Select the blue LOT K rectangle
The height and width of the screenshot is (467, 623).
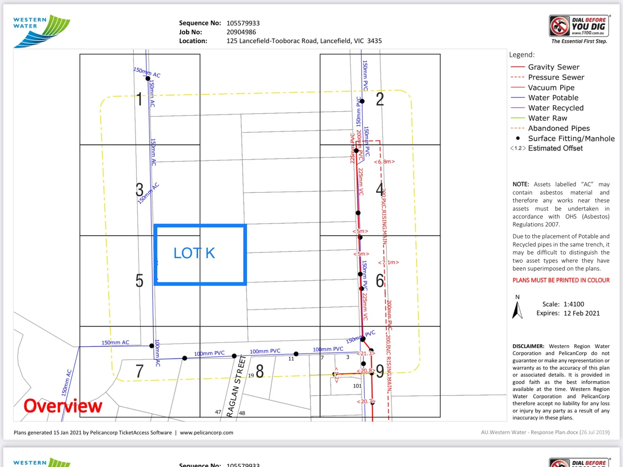pos(200,255)
